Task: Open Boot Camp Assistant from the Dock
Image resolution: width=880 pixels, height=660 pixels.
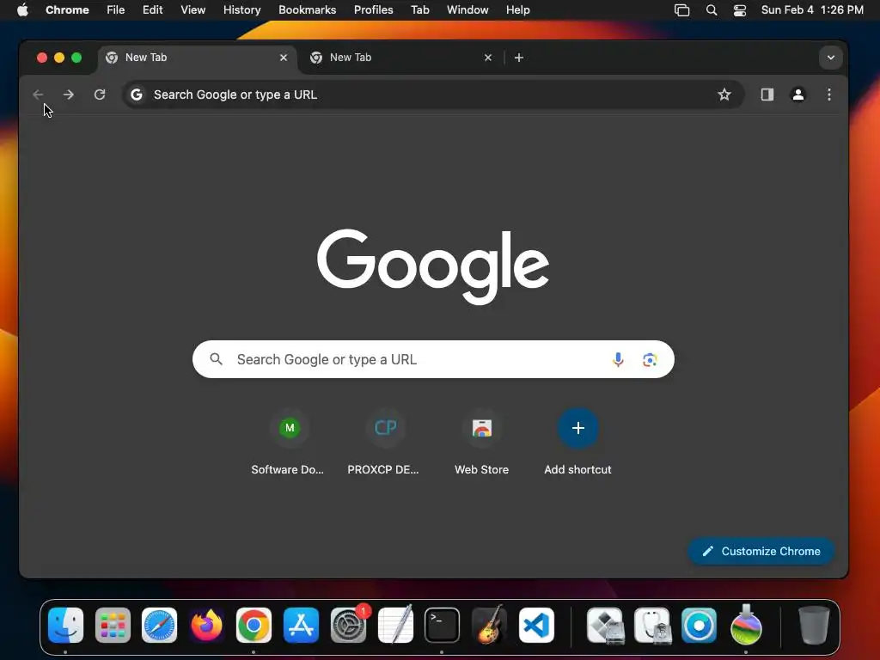Action: [605, 626]
